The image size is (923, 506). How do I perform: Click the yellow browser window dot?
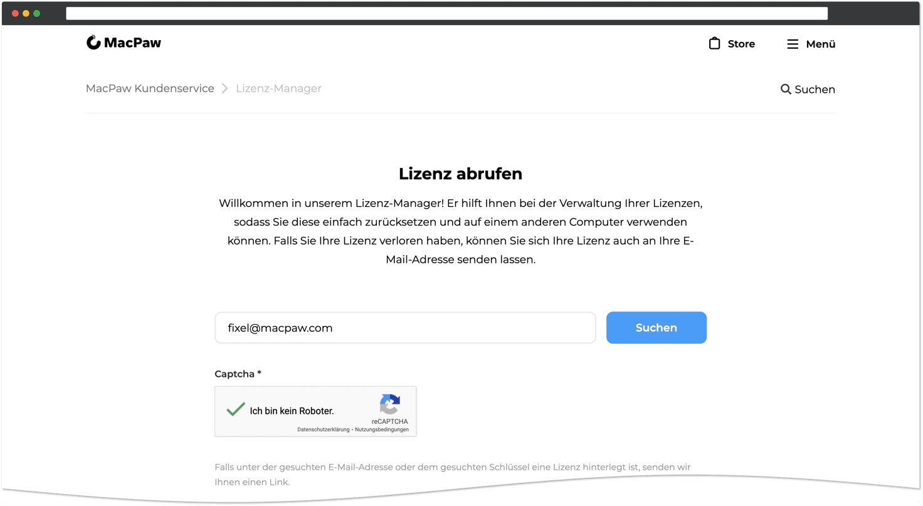[x=26, y=13]
